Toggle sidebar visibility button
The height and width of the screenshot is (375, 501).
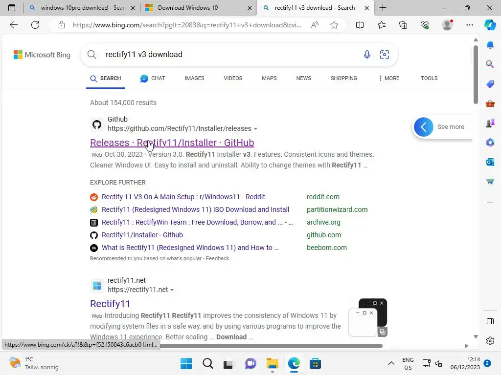[490, 321]
